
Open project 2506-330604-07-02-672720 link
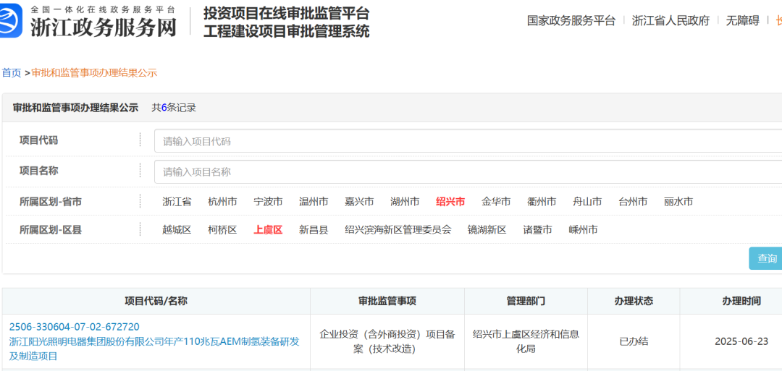tap(75, 327)
